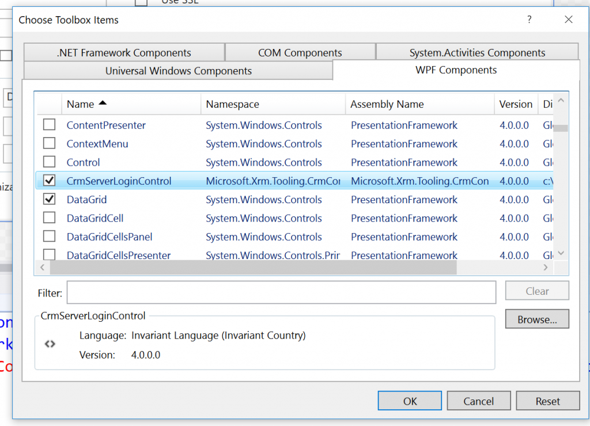
Task: Switch to the COM Components tab
Action: click(300, 52)
